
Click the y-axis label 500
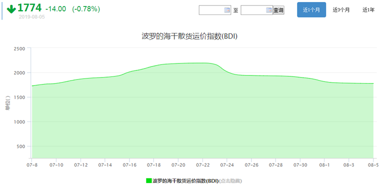21,146
